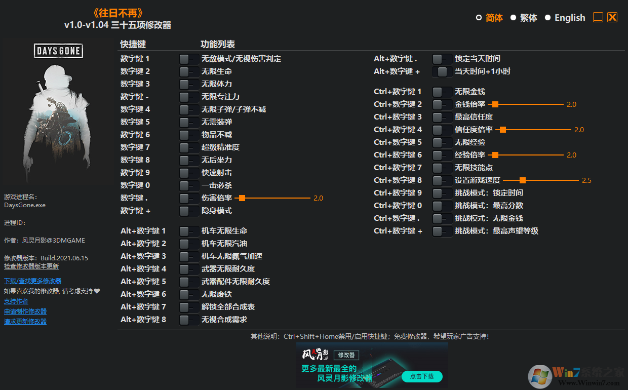
Task: Toggle 经验倍率 switch
Action: click(442, 155)
